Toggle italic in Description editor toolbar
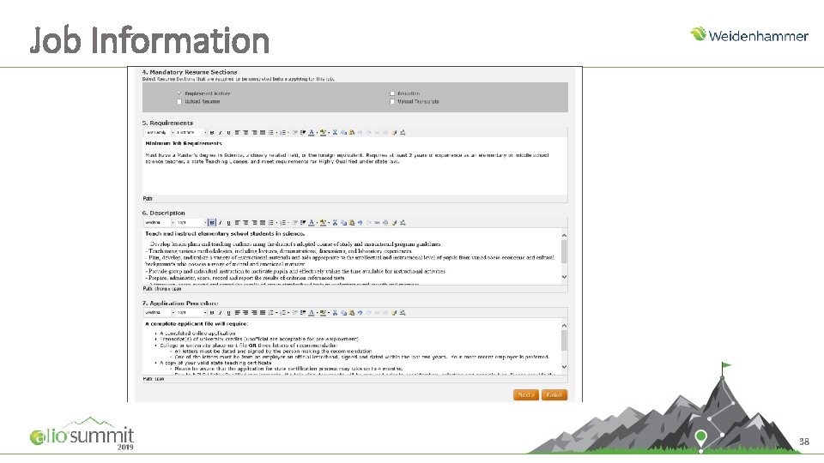 [221, 223]
